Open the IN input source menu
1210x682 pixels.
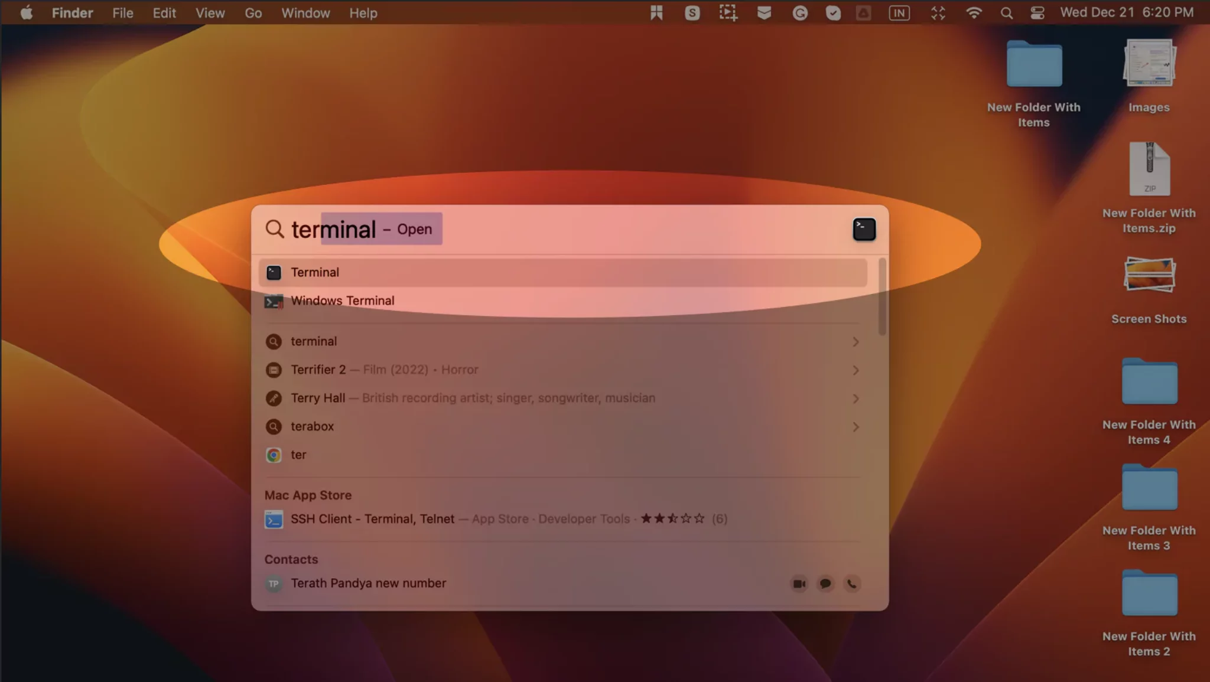pyautogui.click(x=899, y=12)
